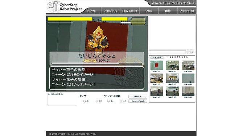This screenshot has width=243, height=136.
Task: Click the circular radar grid overlay
Action: pyautogui.click(x=129, y=72)
